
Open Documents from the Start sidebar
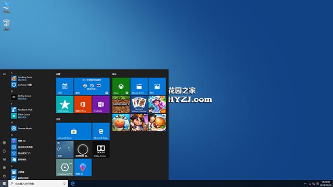(x=4, y=151)
